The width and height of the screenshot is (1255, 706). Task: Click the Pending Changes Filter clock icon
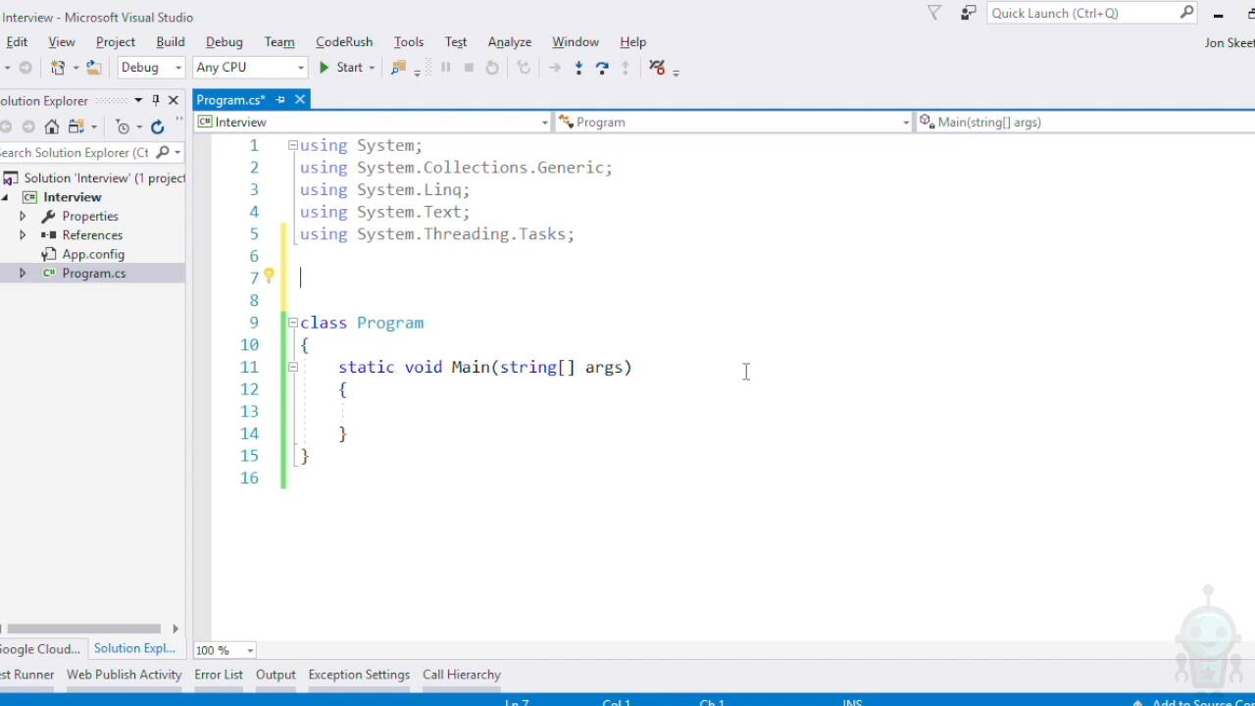pos(123,126)
